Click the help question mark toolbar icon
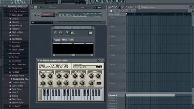The image size is (194, 109). click(122, 1)
